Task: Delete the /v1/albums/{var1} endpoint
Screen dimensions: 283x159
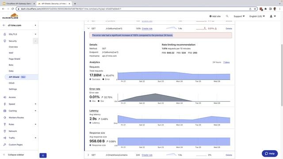Action: (x=229, y=28)
